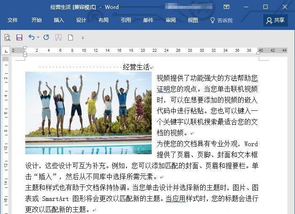The image size is (295, 214).
Task: Open print preview from quick access toolbar
Action: click(x=7, y=37)
